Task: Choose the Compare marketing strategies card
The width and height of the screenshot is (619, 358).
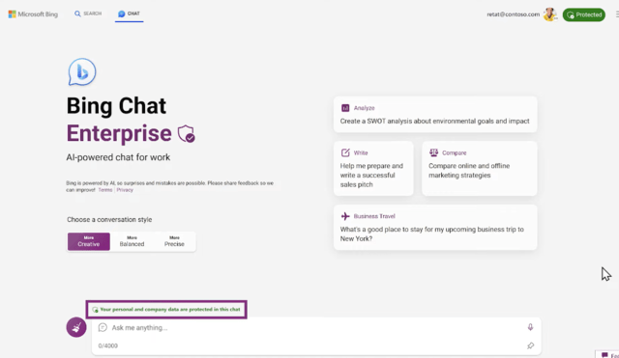Action: pyautogui.click(x=480, y=169)
